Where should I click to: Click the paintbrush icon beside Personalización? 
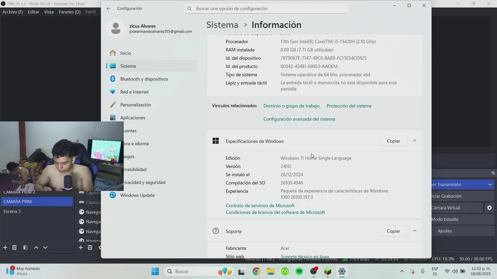point(113,105)
